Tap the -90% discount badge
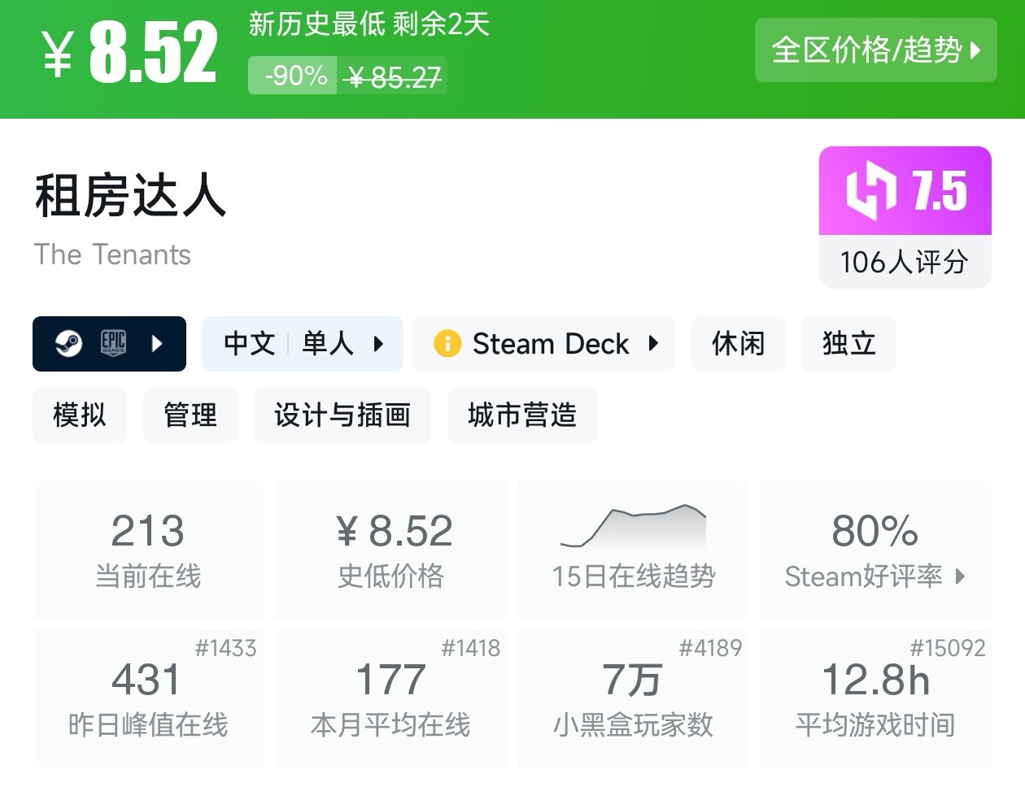This screenshot has width=1025, height=787. [293, 76]
